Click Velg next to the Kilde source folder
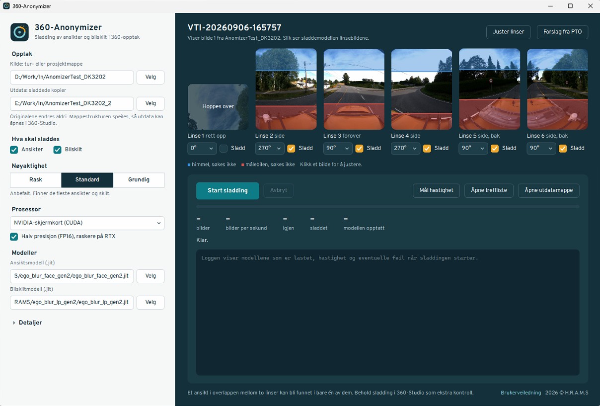Screen dimensions: 600x406 tap(150, 78)
